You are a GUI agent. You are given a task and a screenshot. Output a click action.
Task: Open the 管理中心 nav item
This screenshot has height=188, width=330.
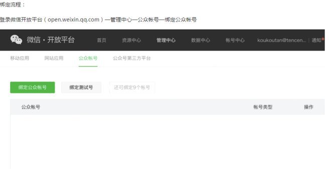pos(166,40)
